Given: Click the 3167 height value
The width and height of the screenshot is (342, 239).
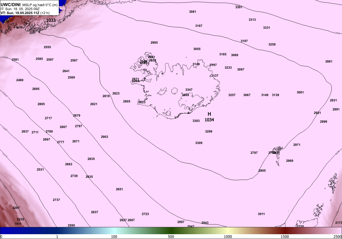Looking at the screenshot, I should (x=199, y=26).
